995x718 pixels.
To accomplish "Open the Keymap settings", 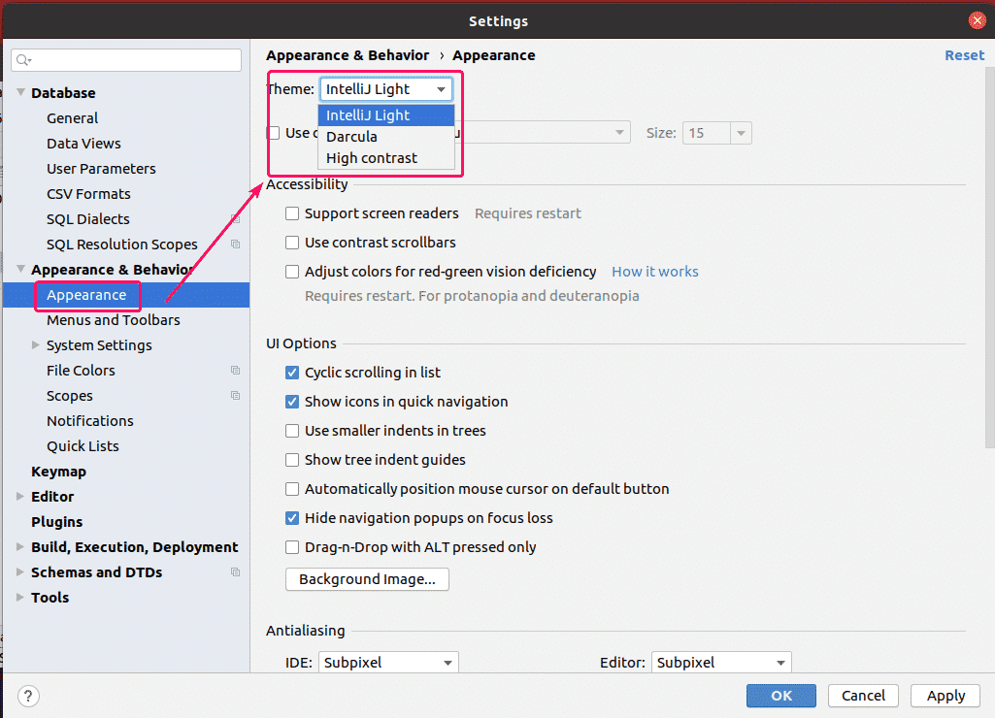I will [x=58, y=472].
